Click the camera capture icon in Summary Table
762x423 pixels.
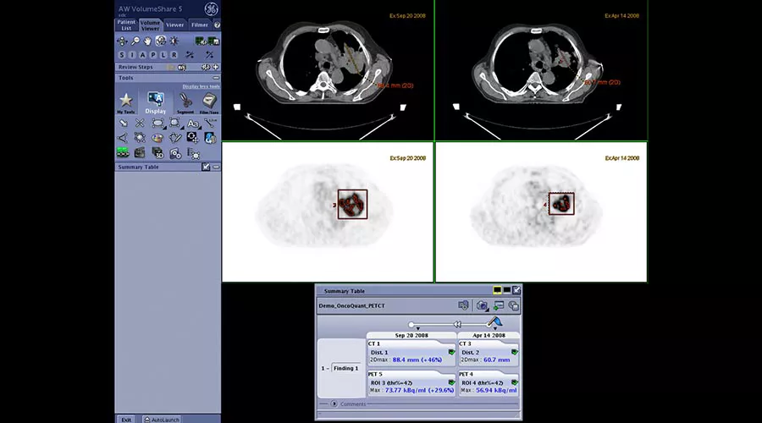point(482,305)
